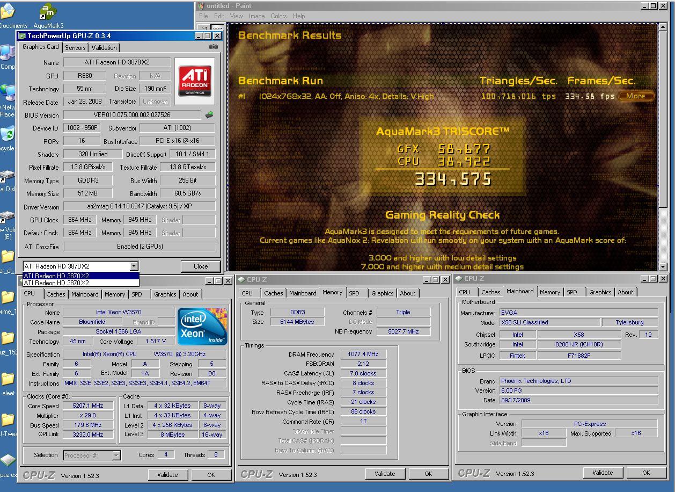Open the File menu in Paint

pyautogui.click(x=203, y=16)
